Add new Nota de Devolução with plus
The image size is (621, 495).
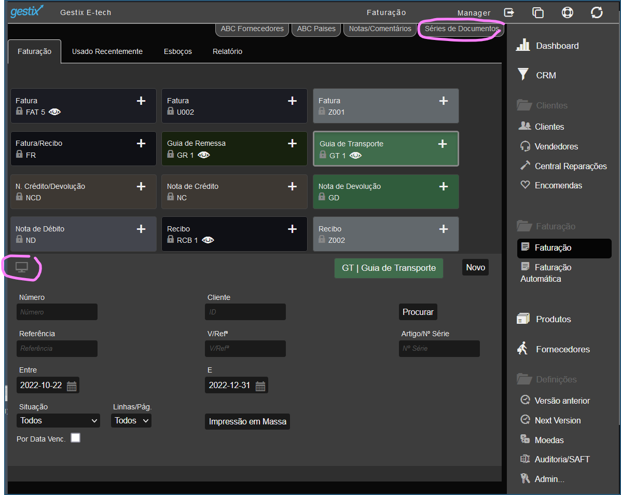(x=444, y=186)
